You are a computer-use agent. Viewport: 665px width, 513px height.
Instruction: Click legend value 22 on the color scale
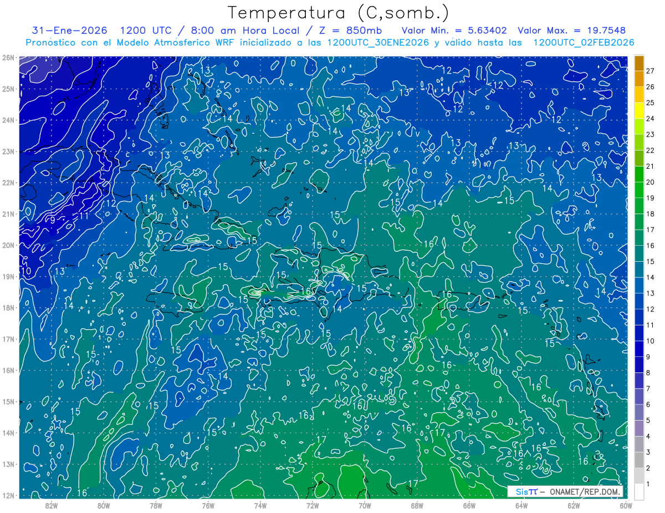tap(651, 151)
